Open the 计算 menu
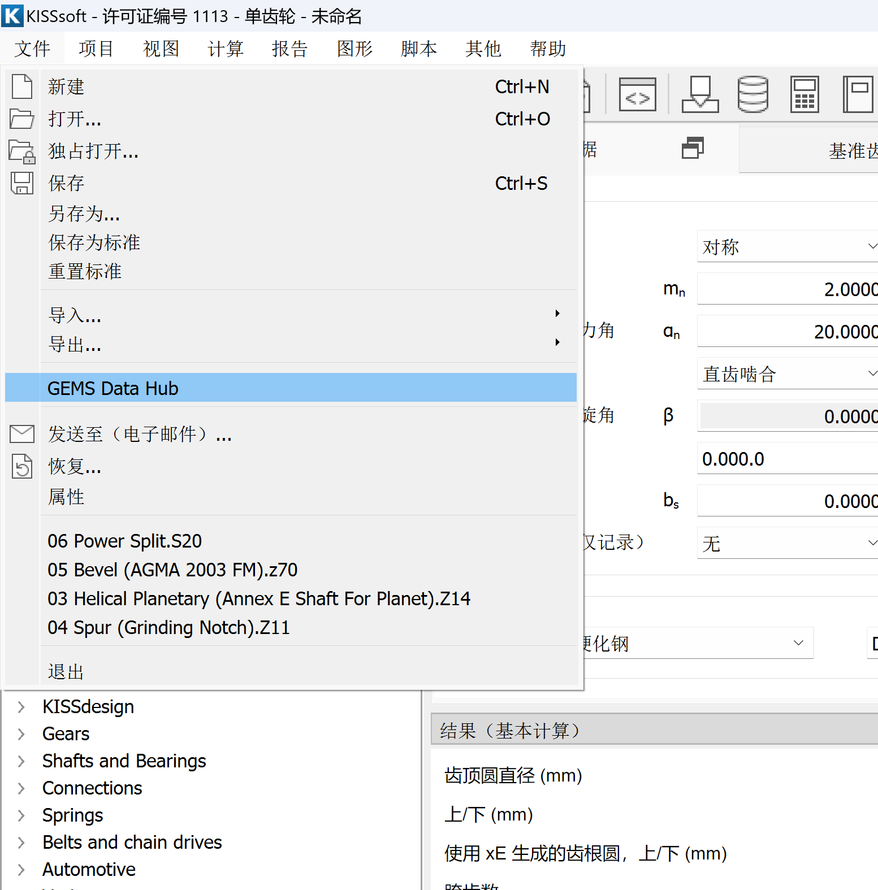Image resolution: width=878 pixels, height=890 pixels. [225, 49]
